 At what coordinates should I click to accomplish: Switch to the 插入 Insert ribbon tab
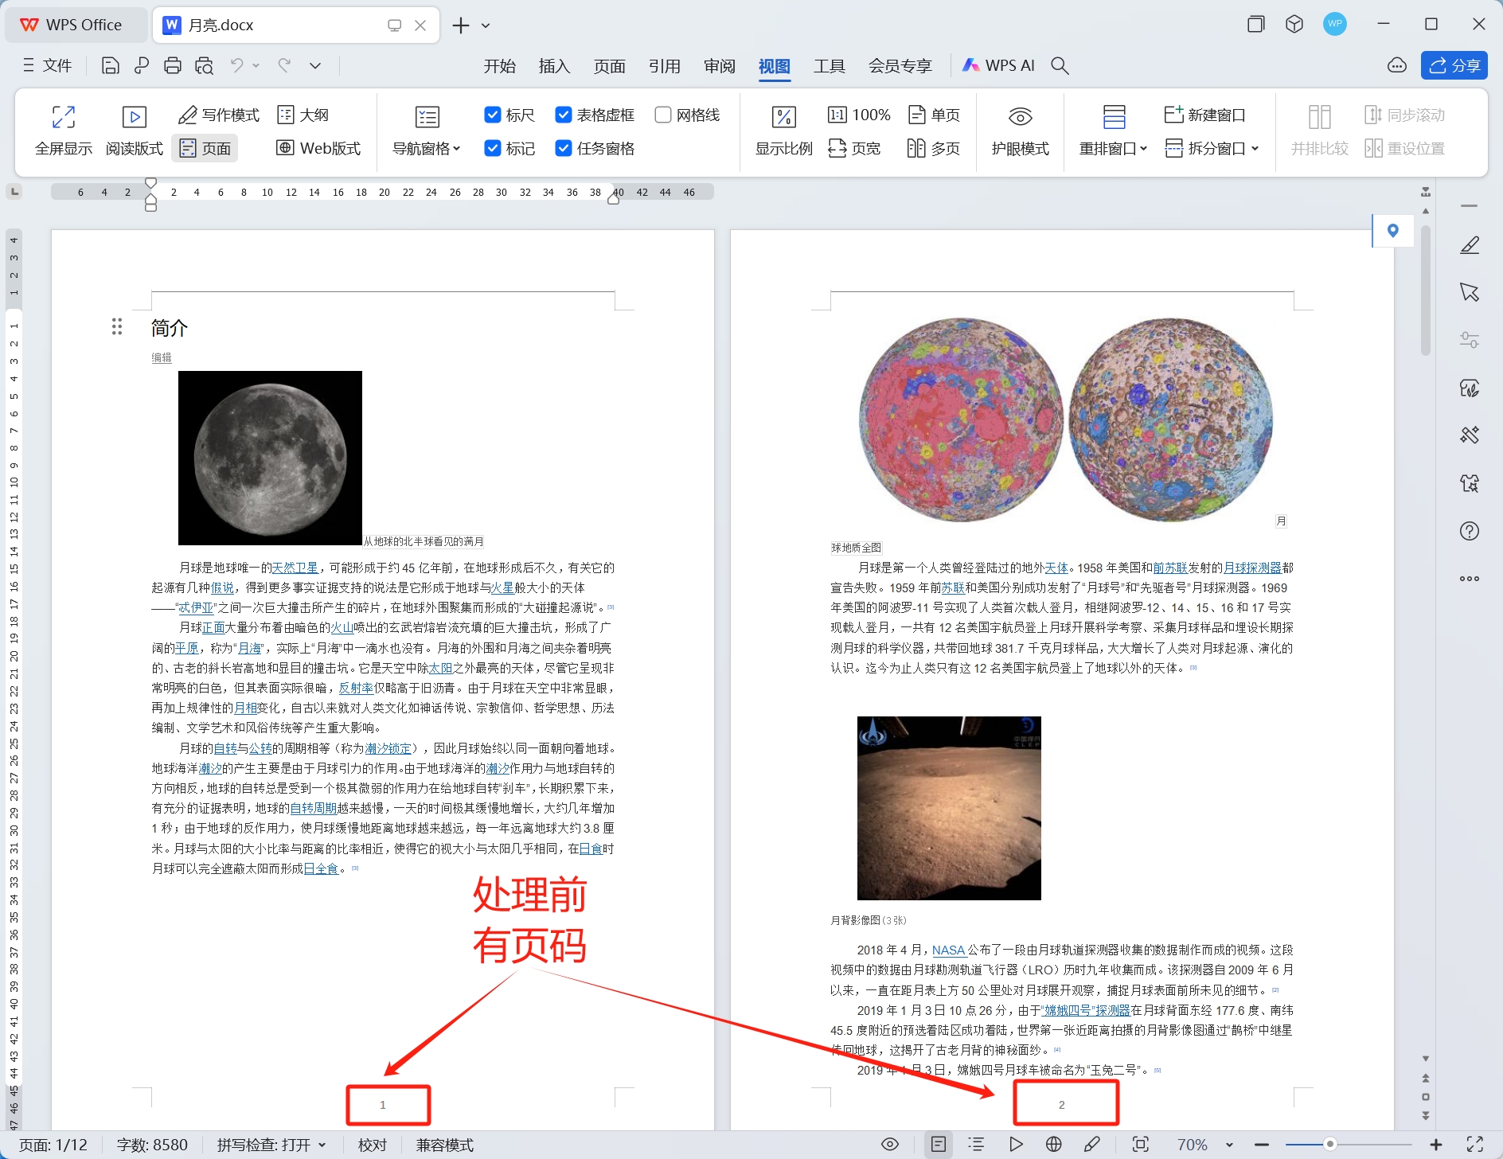pyautogui.click(x=553, y=65)
